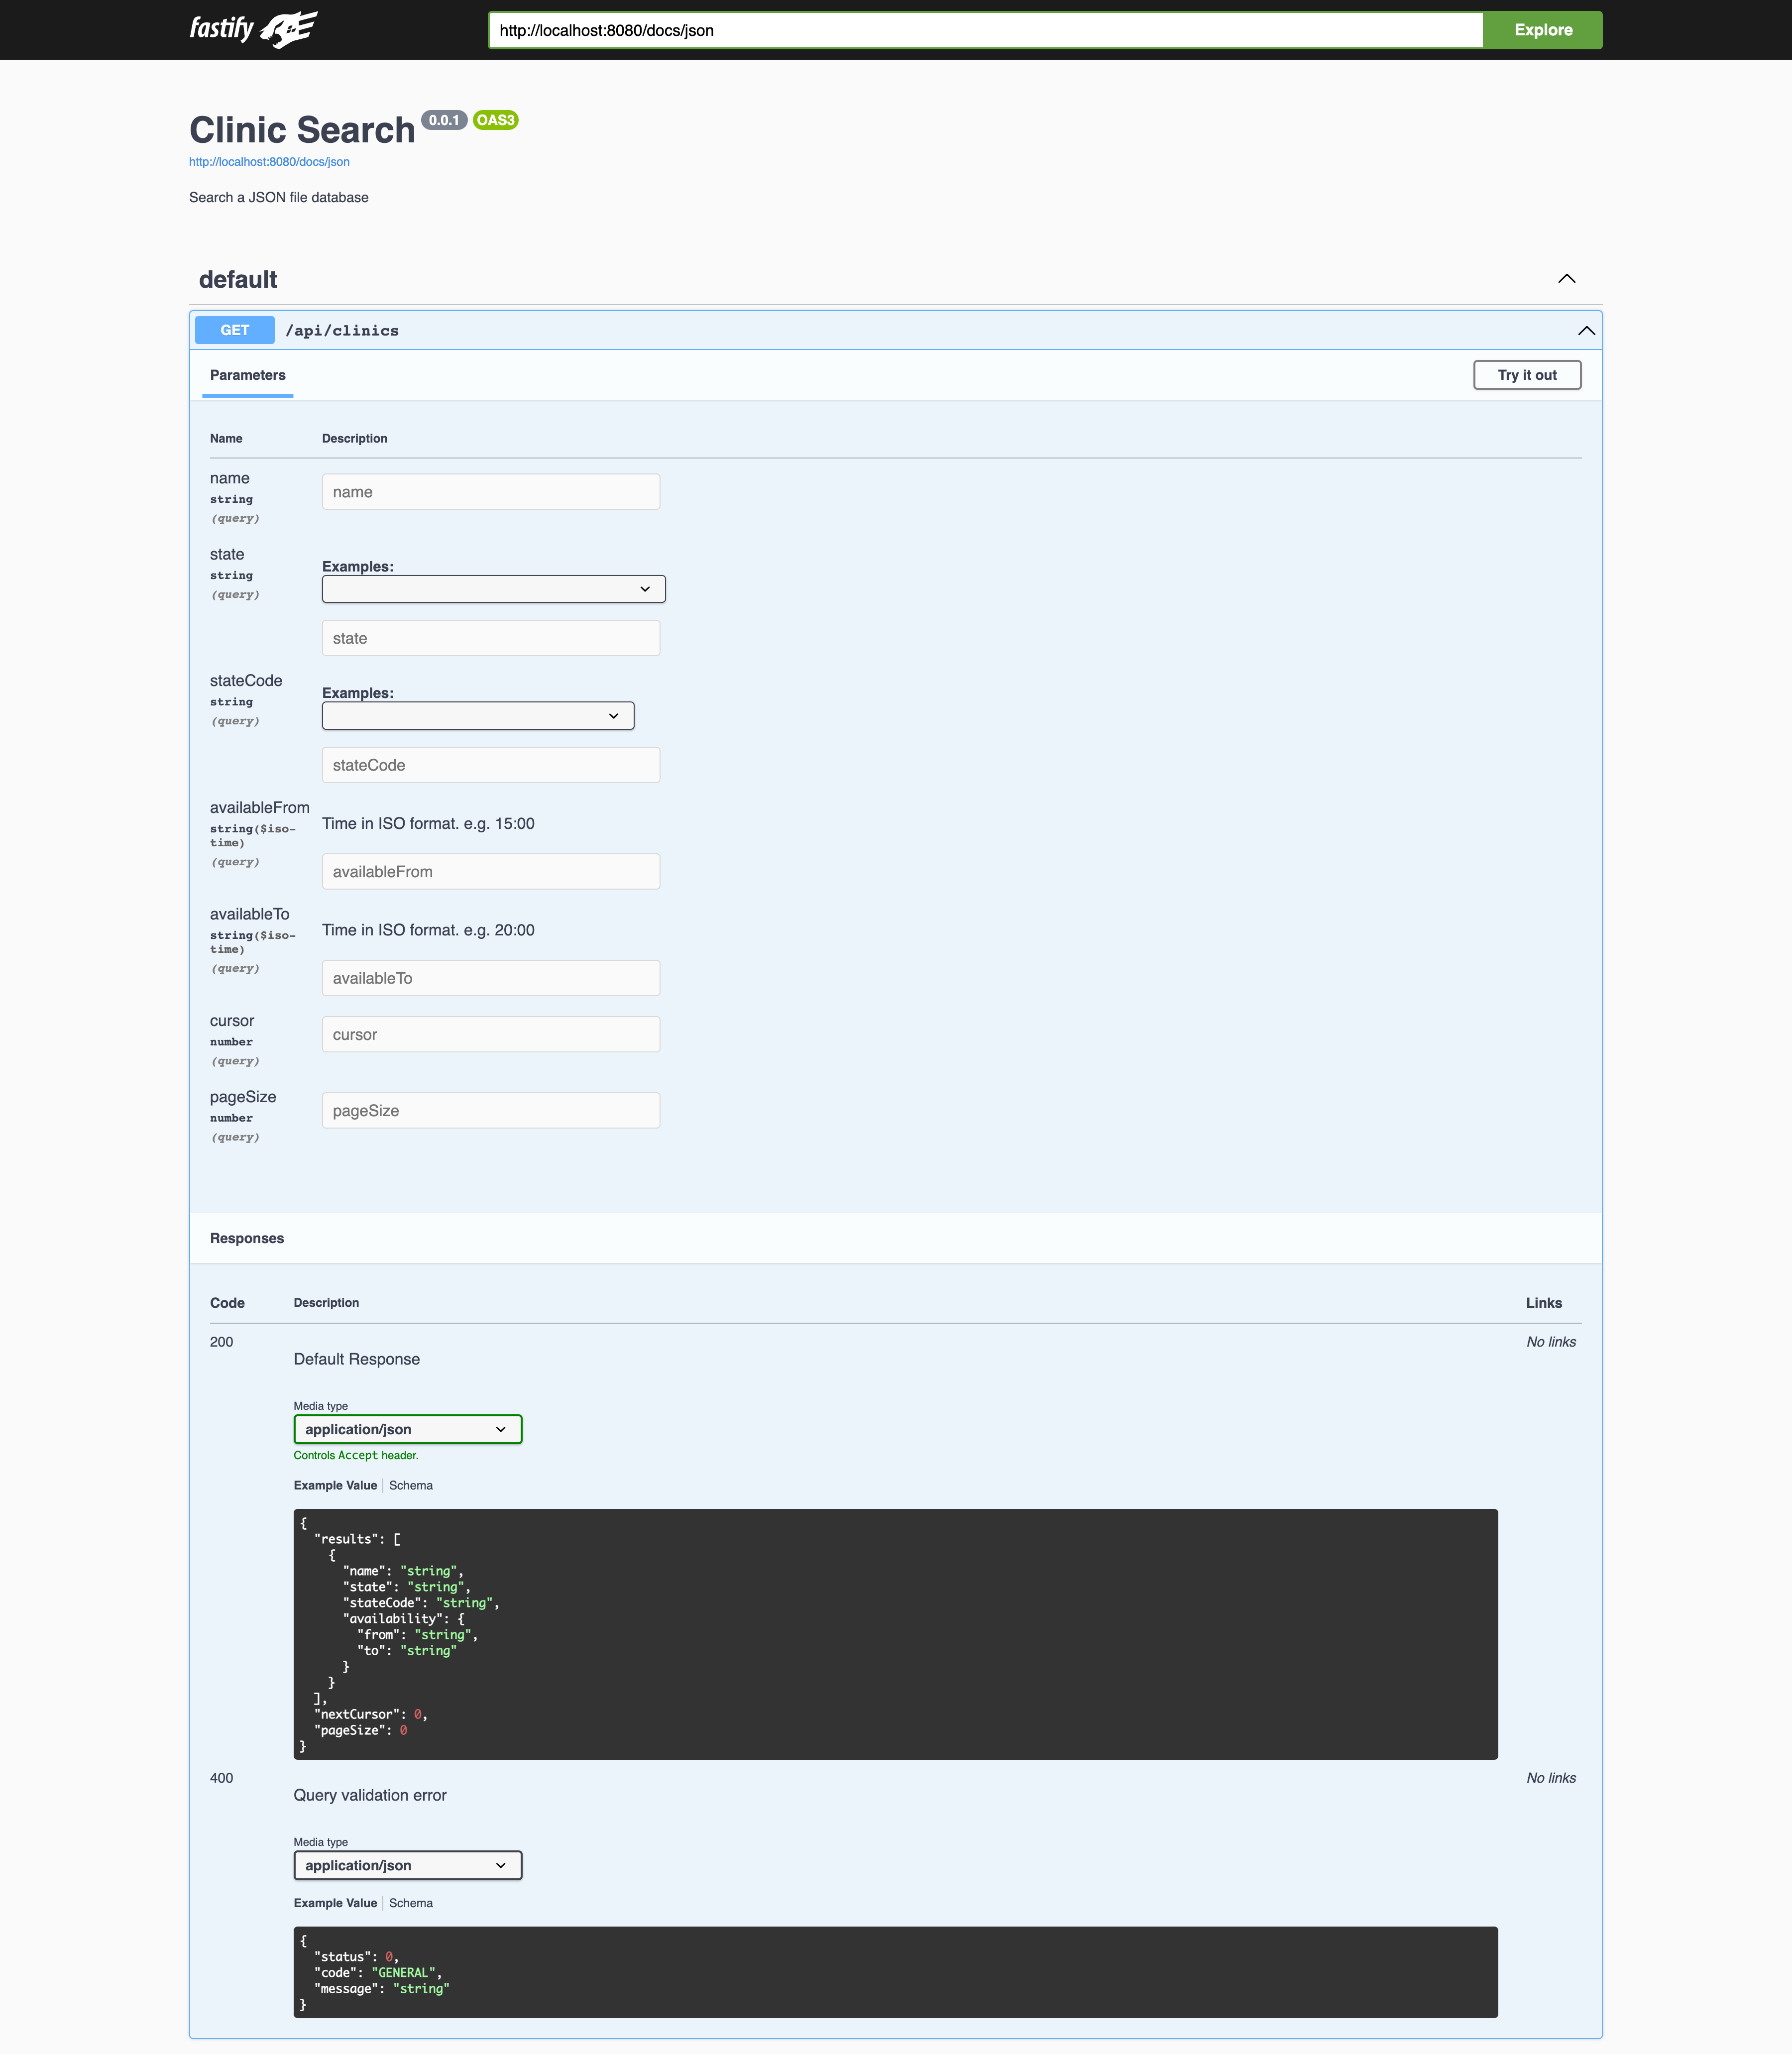Open 400 response media type dropdown
1792x2054 pixels.
tap(407, 1865)
